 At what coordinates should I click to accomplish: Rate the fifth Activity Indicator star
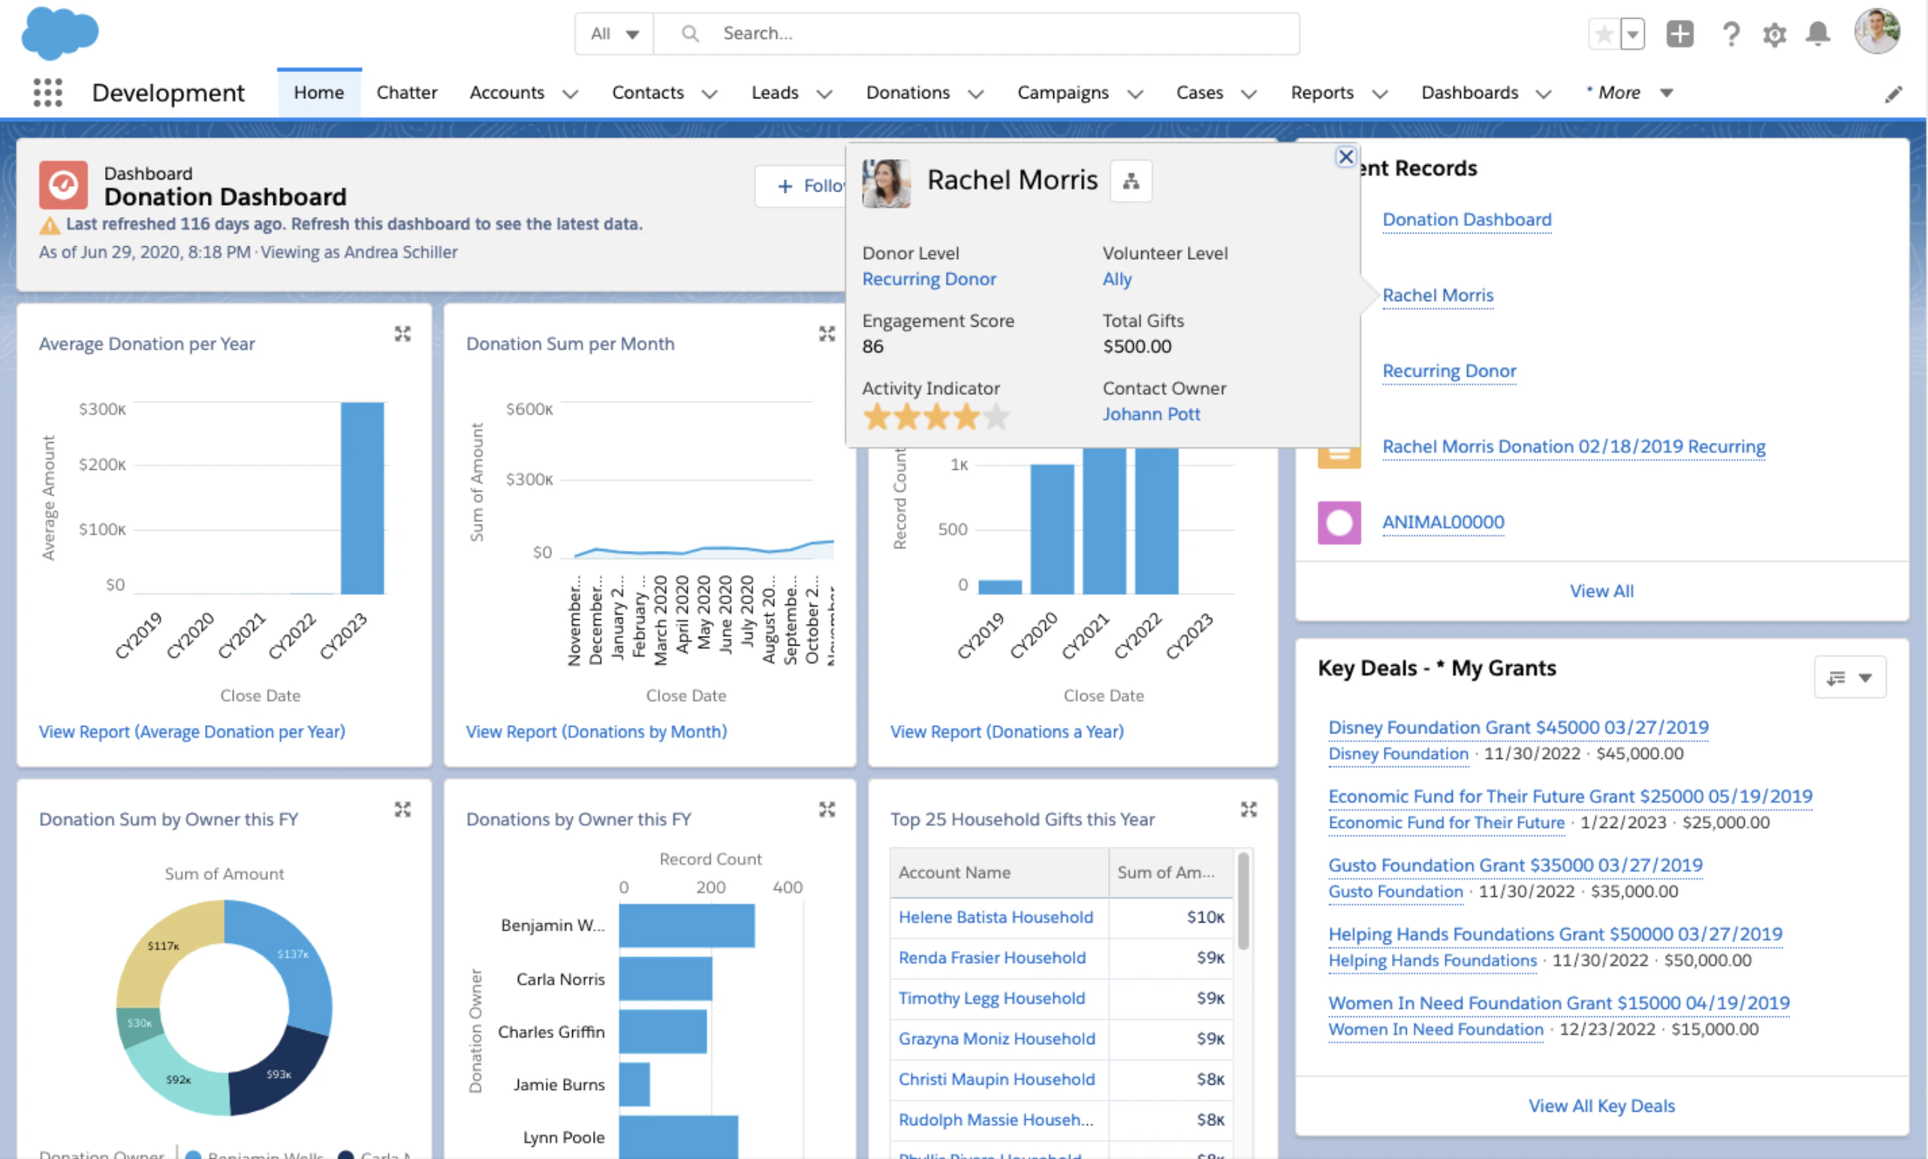click(x=996, y=417)
